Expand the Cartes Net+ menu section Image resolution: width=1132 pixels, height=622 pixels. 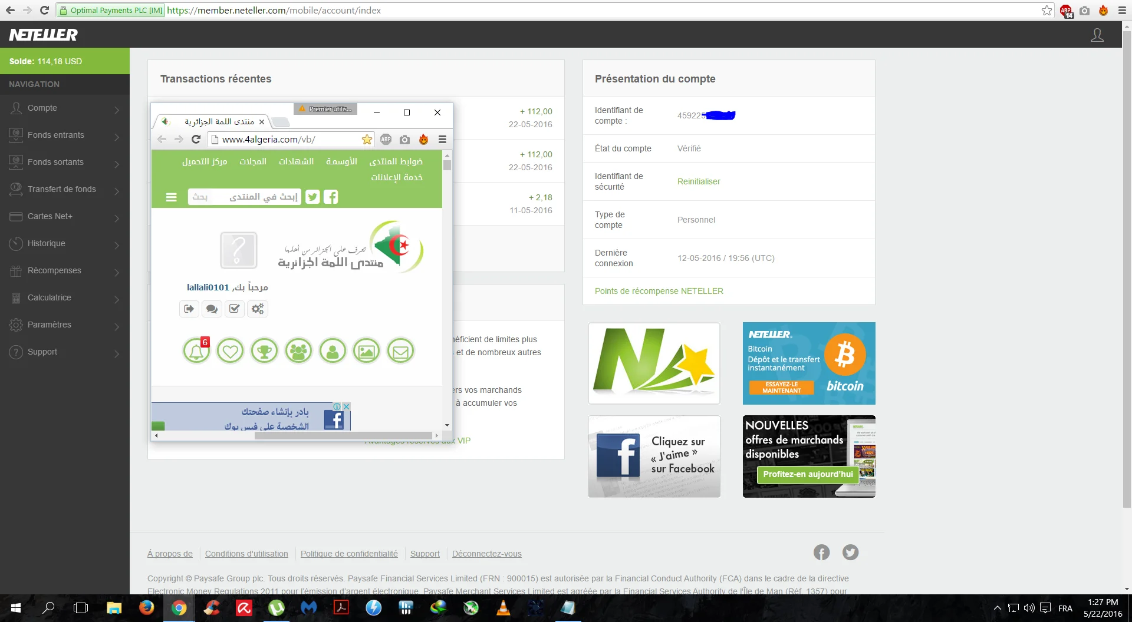[x=65, y=217]
